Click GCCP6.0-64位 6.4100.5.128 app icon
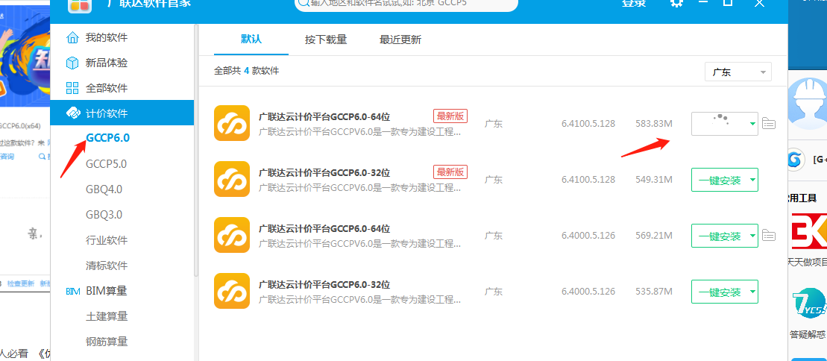This screenshot has width=827, height=361. (231, 123)
